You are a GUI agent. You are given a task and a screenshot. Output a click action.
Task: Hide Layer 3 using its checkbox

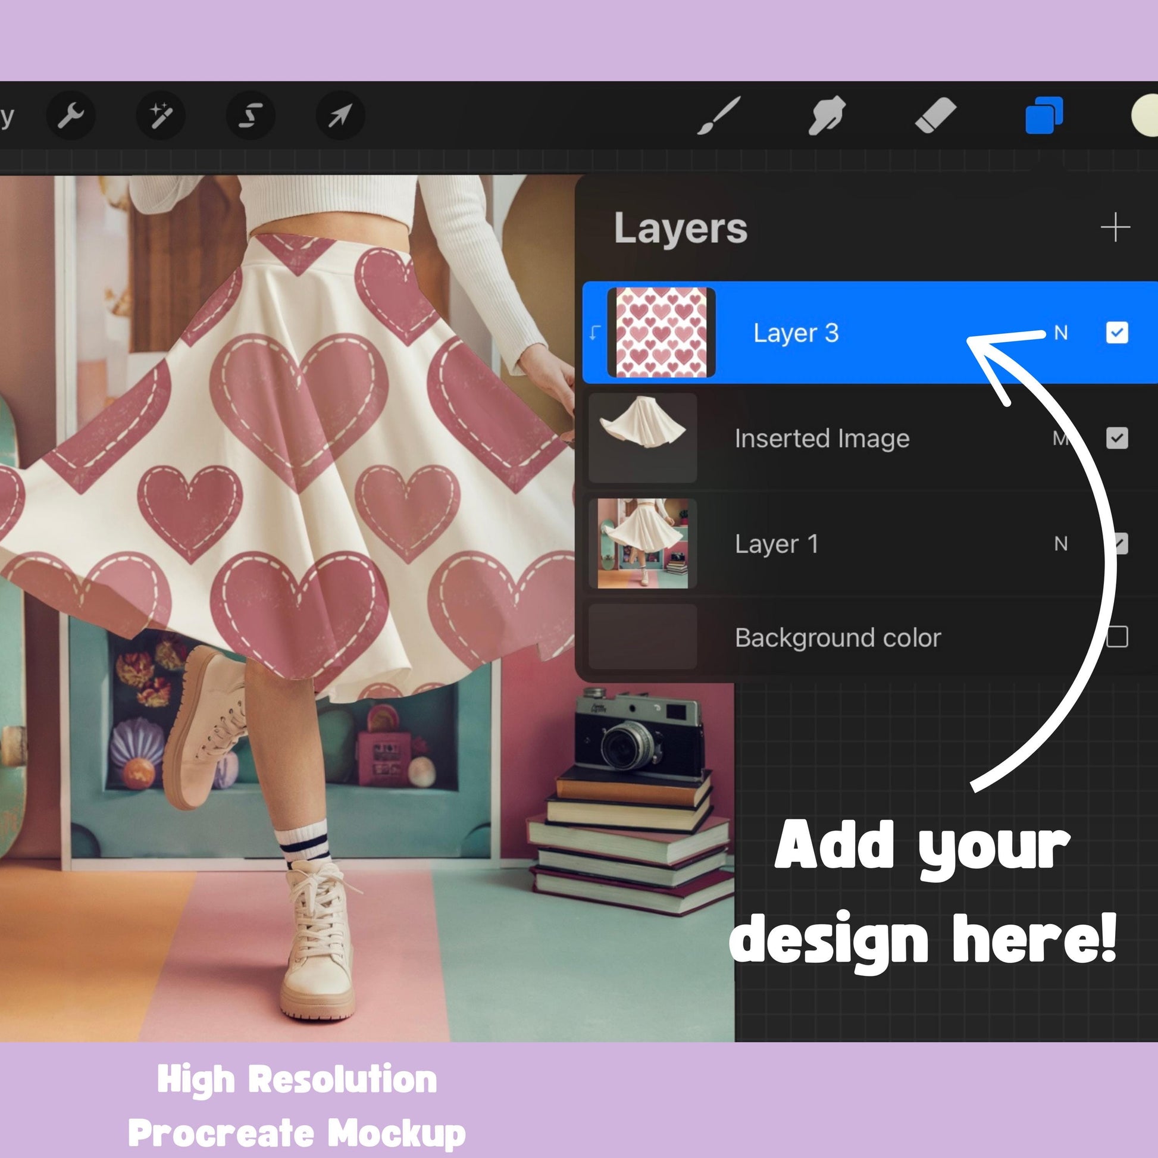pyautogui.click(x=1116, y=333)
